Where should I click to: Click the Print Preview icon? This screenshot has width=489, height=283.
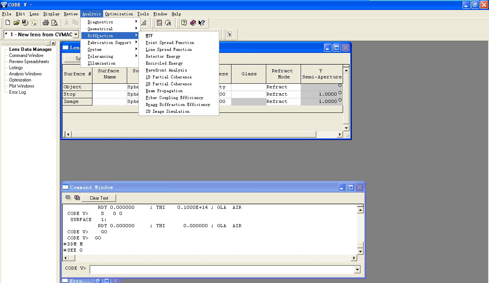pos(55,23)
